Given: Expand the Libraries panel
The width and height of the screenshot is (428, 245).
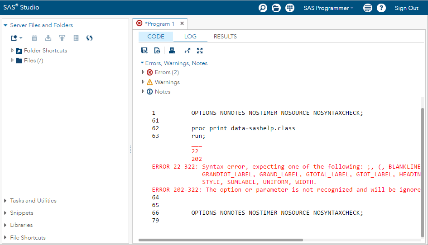Looking at the screenshot, I should click(x=21, y=225).
